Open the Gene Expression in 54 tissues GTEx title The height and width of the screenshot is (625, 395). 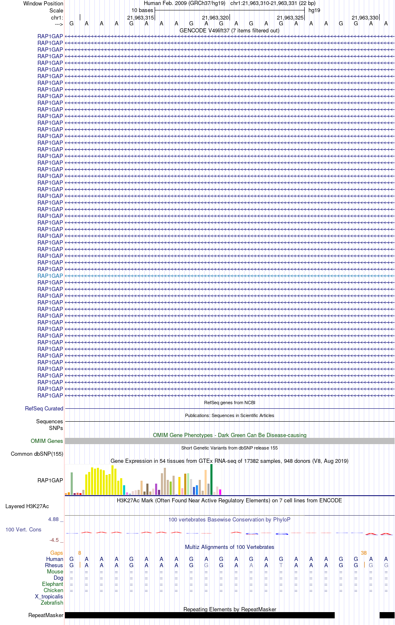[230, 461]
